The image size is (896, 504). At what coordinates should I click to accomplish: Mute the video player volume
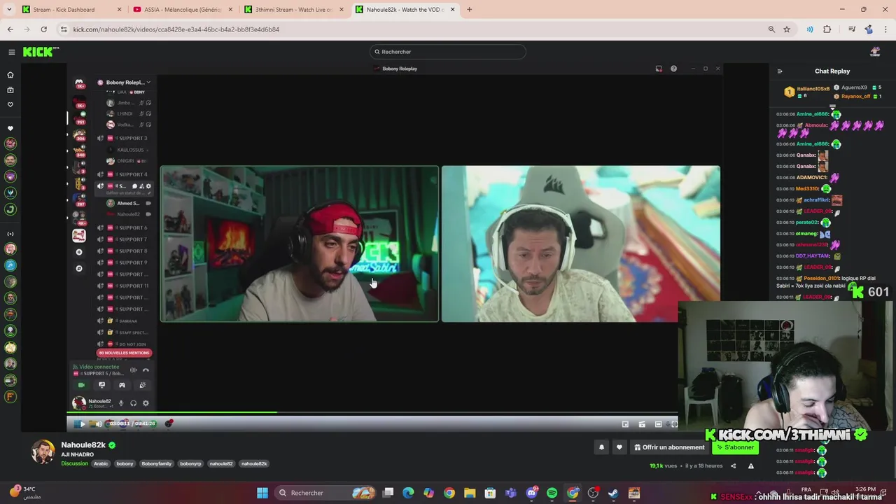[x=99, y=424]
